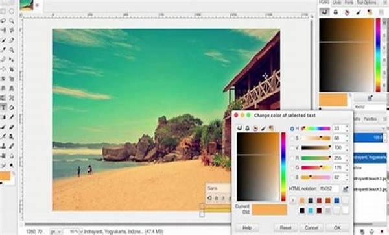Viewport: 389px width, 235px height.
Task: Select the Ellipse Select tool
Action: 12,12
